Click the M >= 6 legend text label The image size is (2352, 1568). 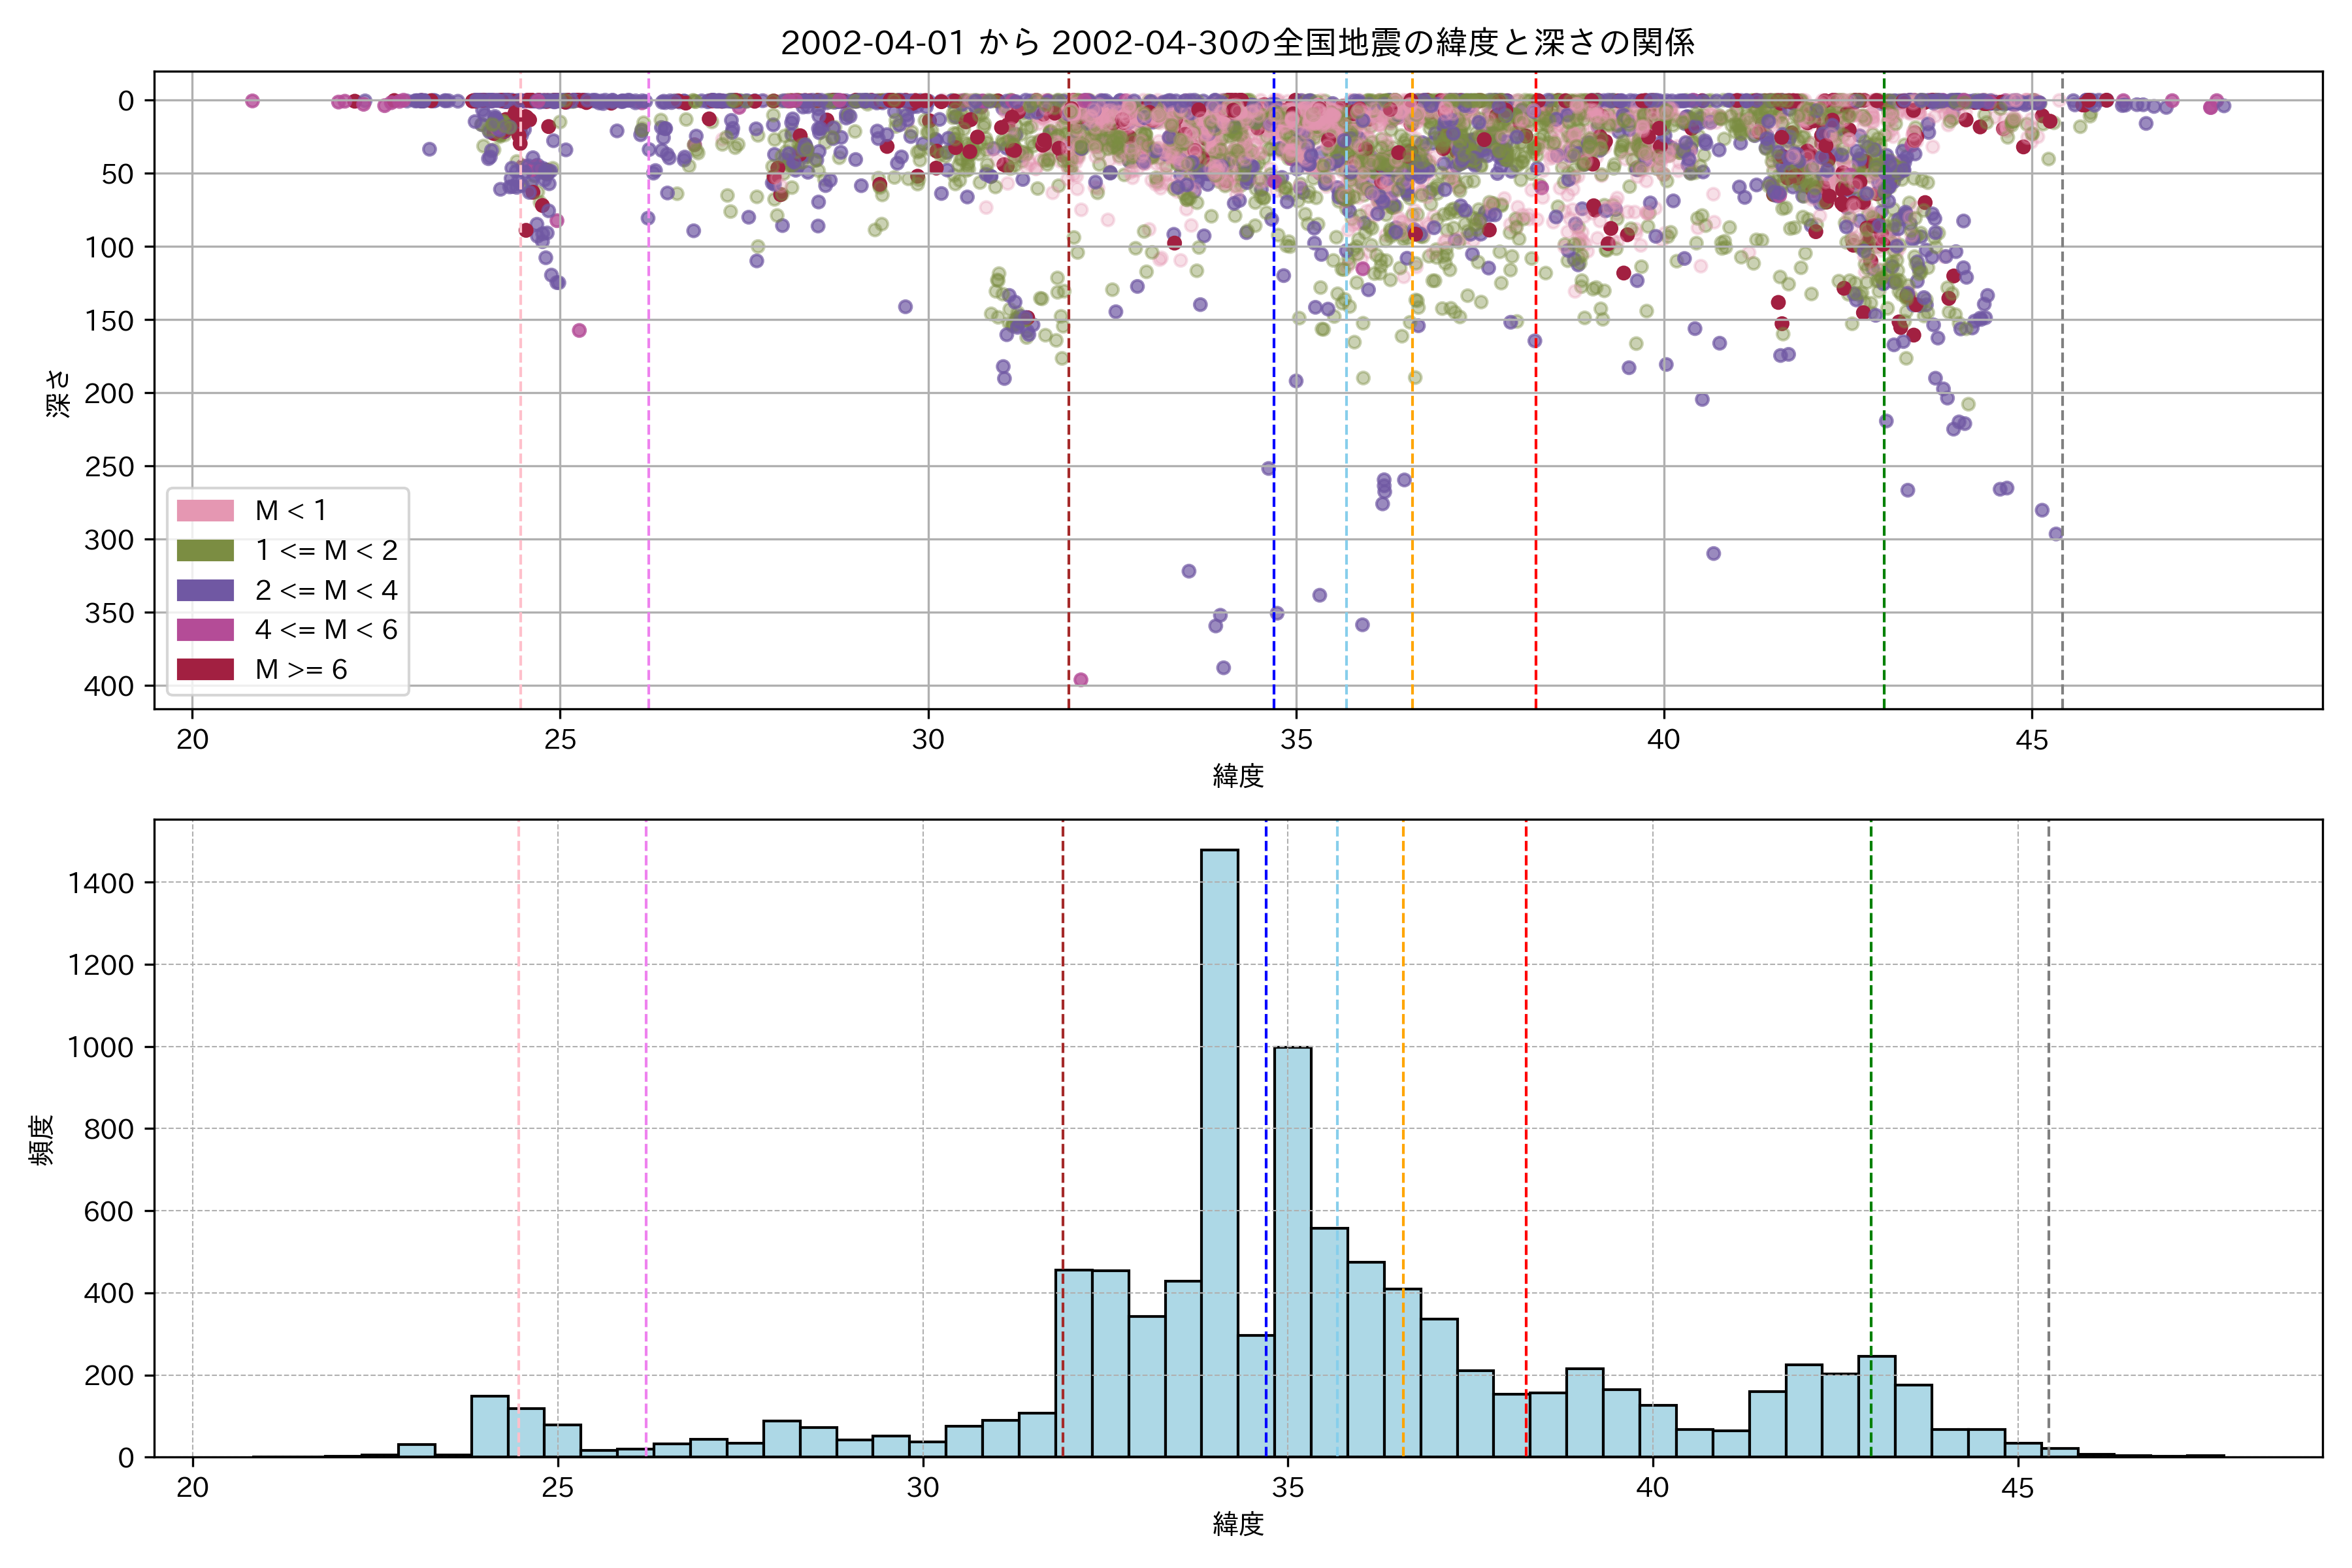(x=301, y=670)
